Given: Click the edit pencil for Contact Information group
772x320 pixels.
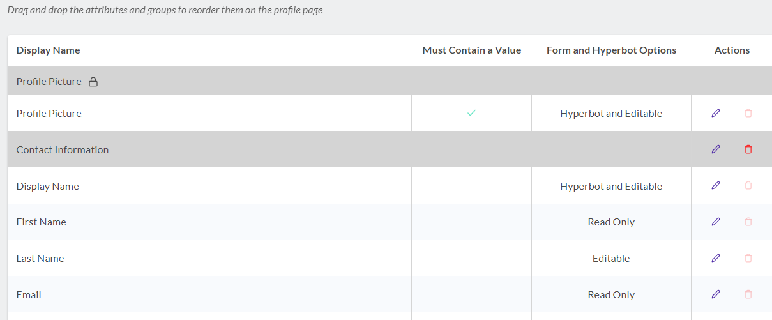Looking at the screenshot, I should click(x=716, y=149).
